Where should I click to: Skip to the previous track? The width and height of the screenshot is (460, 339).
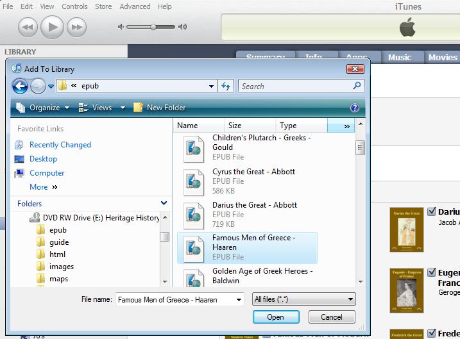28,27
